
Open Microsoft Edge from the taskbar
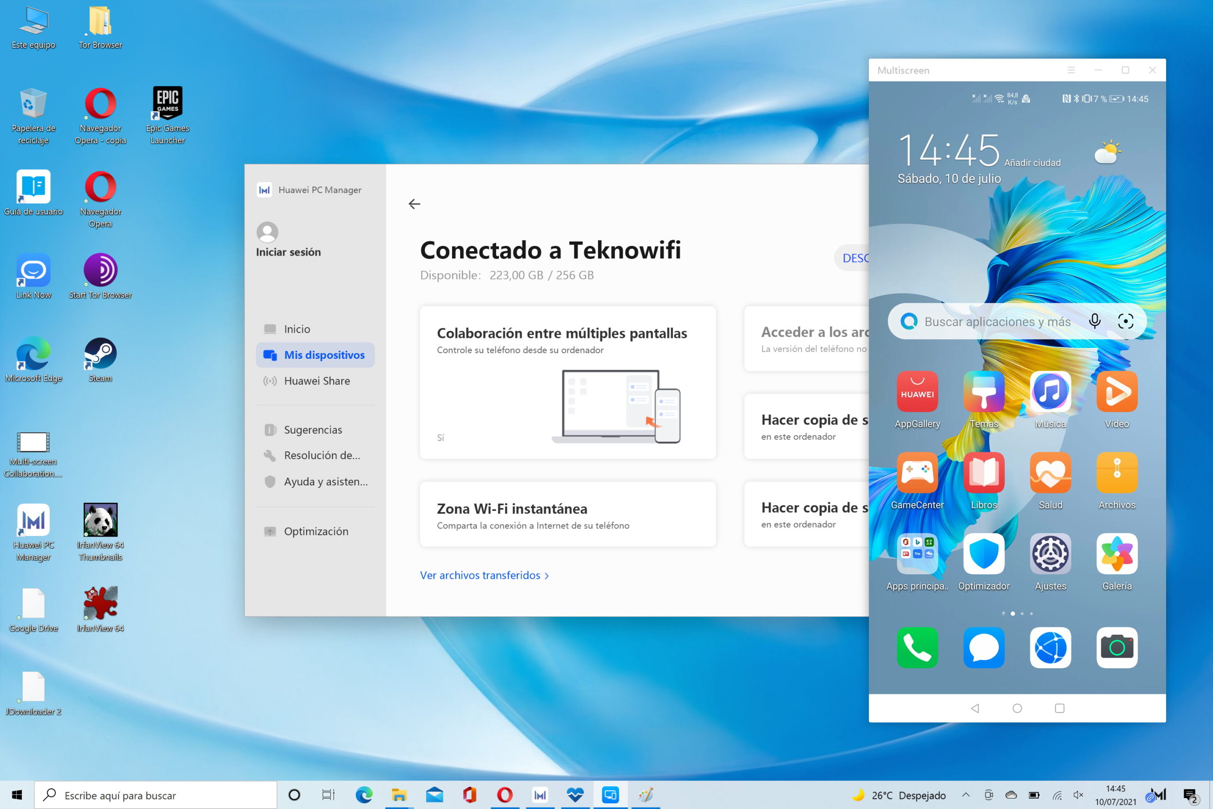(x=363, y=795)
